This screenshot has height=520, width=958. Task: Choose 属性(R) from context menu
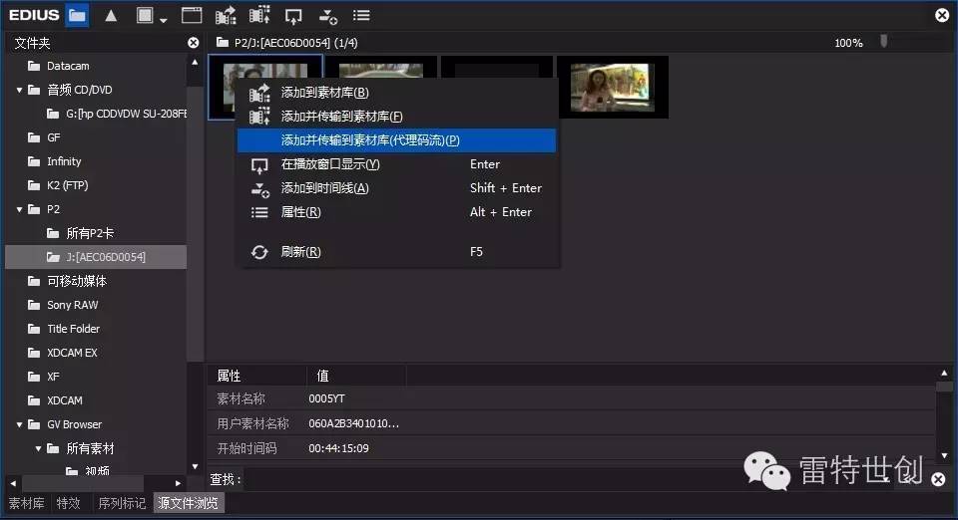[396, 212]
